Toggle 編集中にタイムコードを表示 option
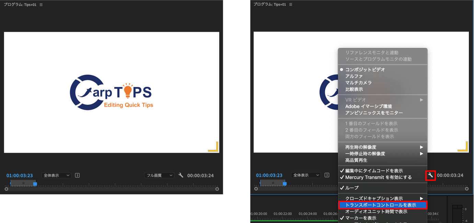This screenshot has height=223, width=474. click(383, 171)
